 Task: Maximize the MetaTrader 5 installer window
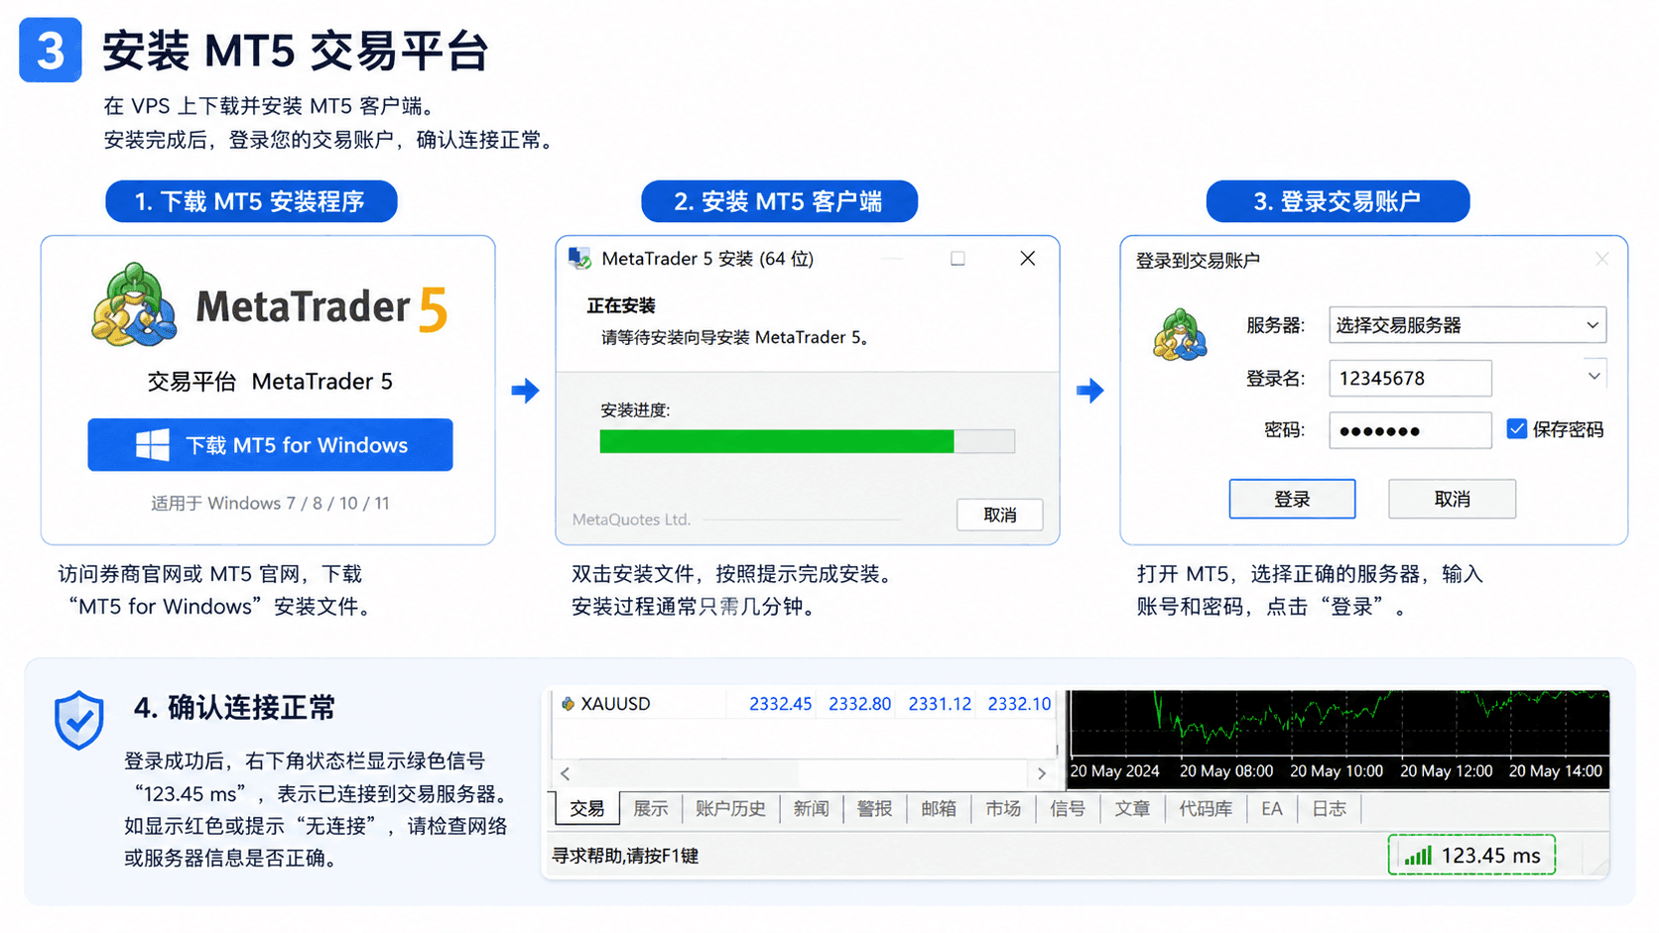click(x=957, y=259)
